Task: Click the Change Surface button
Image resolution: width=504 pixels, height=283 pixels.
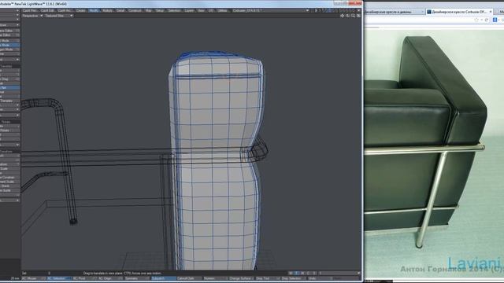Action: tap(242, 278)
